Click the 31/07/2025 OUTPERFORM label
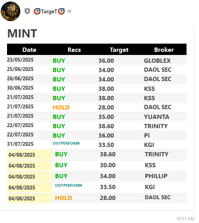199x223 pixels. click(66, 143)
